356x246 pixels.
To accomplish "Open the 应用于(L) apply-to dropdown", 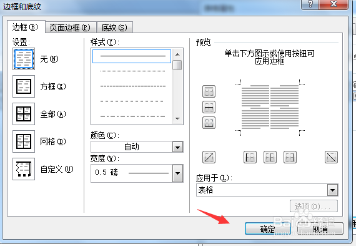I will click(332, 190).
